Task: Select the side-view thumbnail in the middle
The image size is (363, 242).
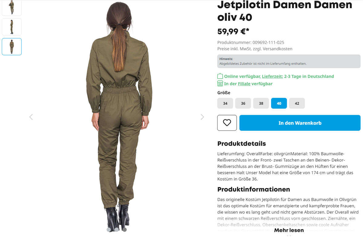Action: click(x=12, y=27)
